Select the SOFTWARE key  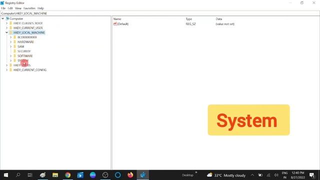click(25, 56)
